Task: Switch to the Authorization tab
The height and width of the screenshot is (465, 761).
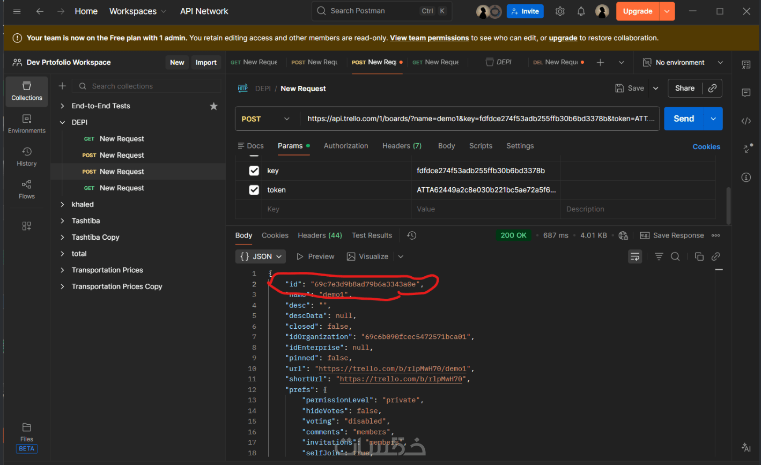Action: pos(346,146)
